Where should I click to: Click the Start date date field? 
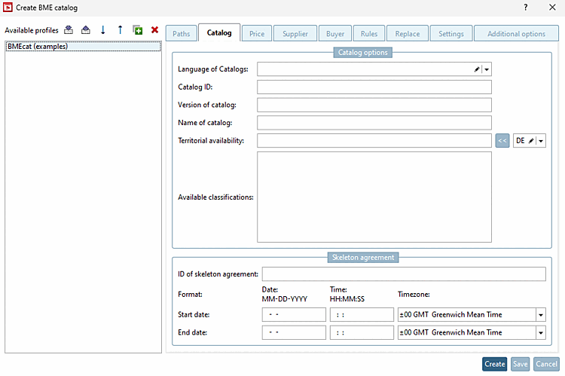pos(294,315)
